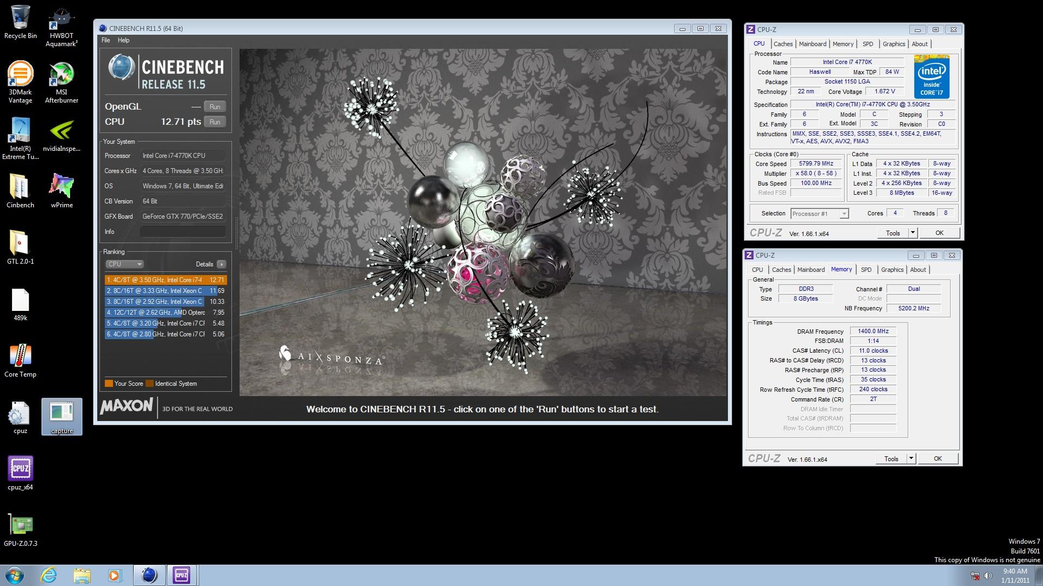1043x586 pixels.
Task: Click the Info text field in Cinebench
Action: pyautogui.click(x=183, y=232)
